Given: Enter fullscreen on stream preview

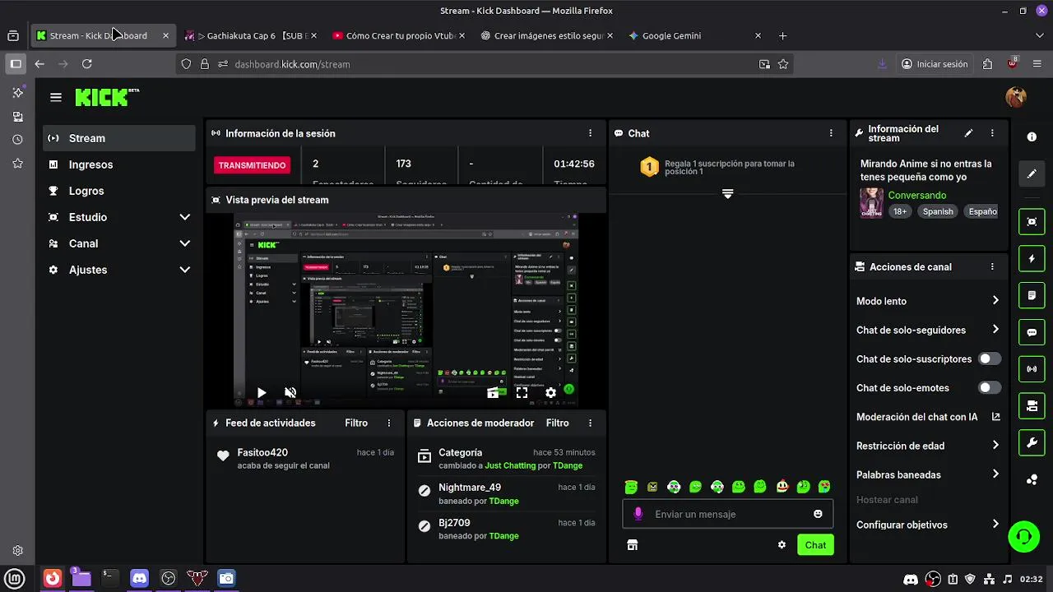Looking at the screenshot, I should [x=522, y=393].
